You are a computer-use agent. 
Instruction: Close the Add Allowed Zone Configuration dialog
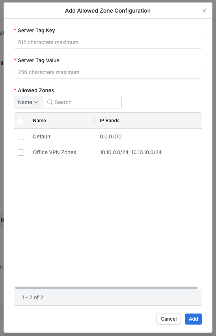point(204,11)
